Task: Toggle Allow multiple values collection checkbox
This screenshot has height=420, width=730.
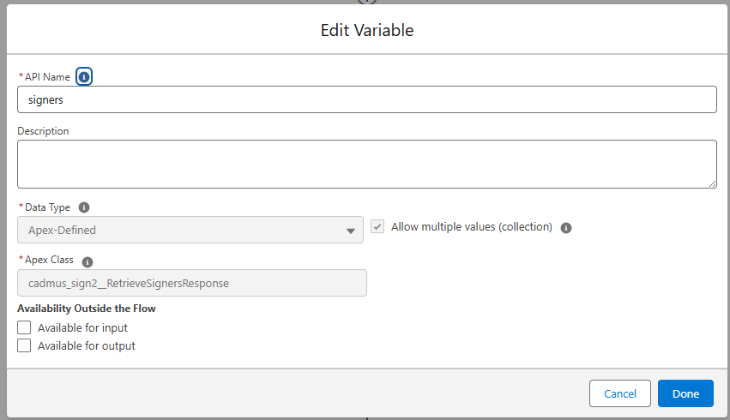Action: click(x=377, y=226)
